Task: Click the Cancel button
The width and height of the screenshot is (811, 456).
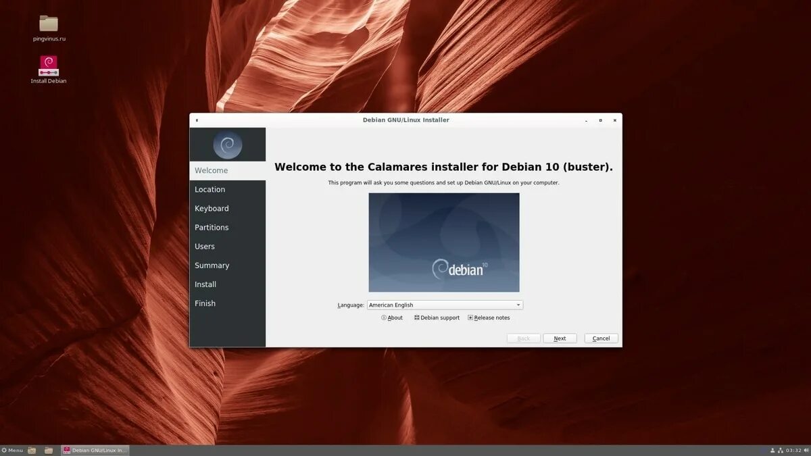Action: pyautogui.click(x=601, y=338)
